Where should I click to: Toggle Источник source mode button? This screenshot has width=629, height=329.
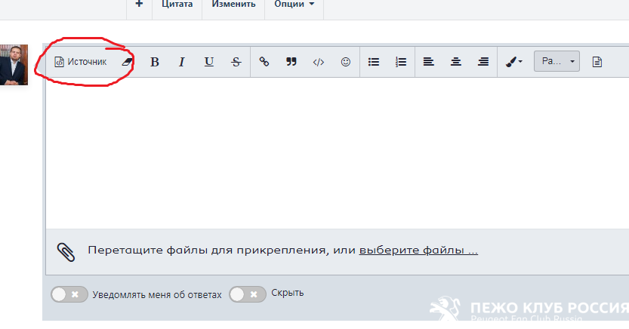tap(81, 62)
